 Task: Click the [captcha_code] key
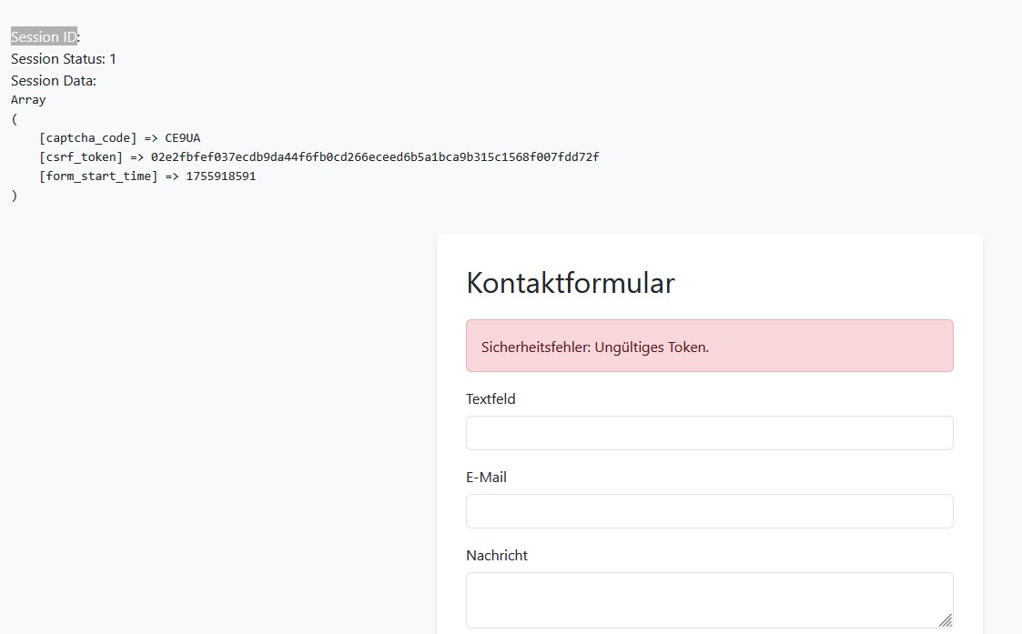[x=87, y=138]
